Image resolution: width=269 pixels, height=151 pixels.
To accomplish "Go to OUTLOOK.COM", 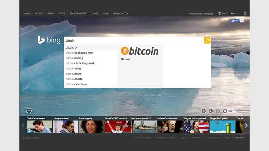I will click(120, 13).
